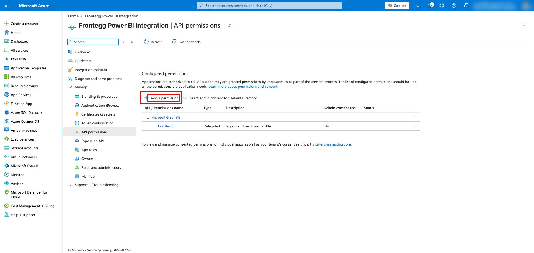Open Diagnose and solve problems
534x253 pixels.
pos(98,79)
